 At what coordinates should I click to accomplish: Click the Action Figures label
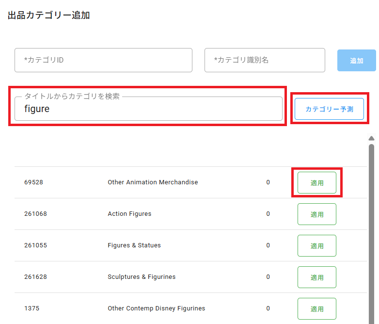pos(129,214)
